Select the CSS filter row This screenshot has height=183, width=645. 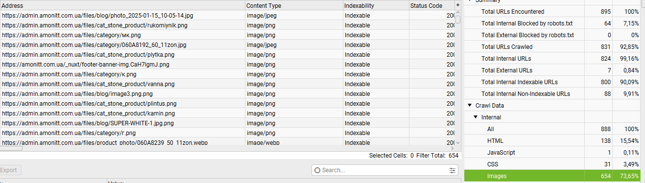point(552,164)
